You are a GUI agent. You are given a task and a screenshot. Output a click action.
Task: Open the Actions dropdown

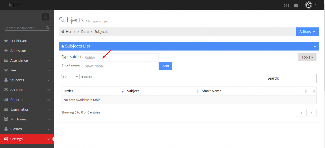[x=307, y=32]
